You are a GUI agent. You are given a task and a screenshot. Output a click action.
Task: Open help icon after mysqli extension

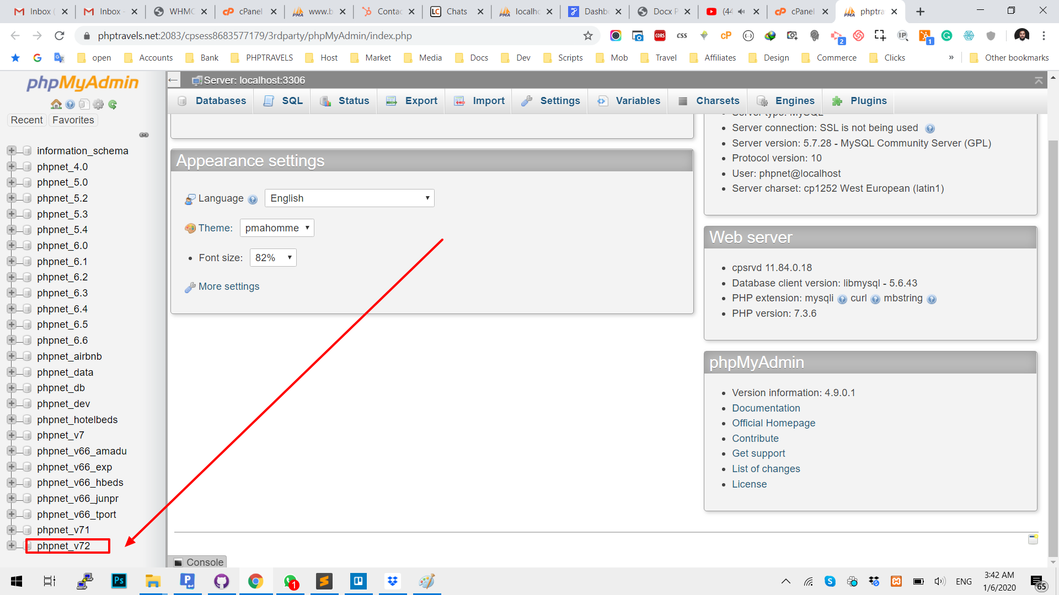[842, 299]
